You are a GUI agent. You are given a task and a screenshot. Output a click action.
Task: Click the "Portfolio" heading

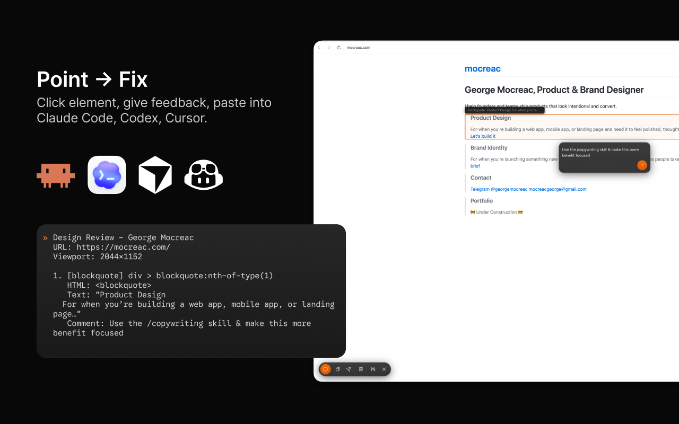[482, 201]
